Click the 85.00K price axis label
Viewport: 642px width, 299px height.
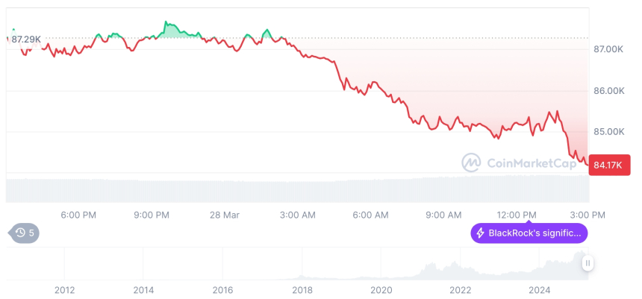pyautogui.click(x=608, y=132)
